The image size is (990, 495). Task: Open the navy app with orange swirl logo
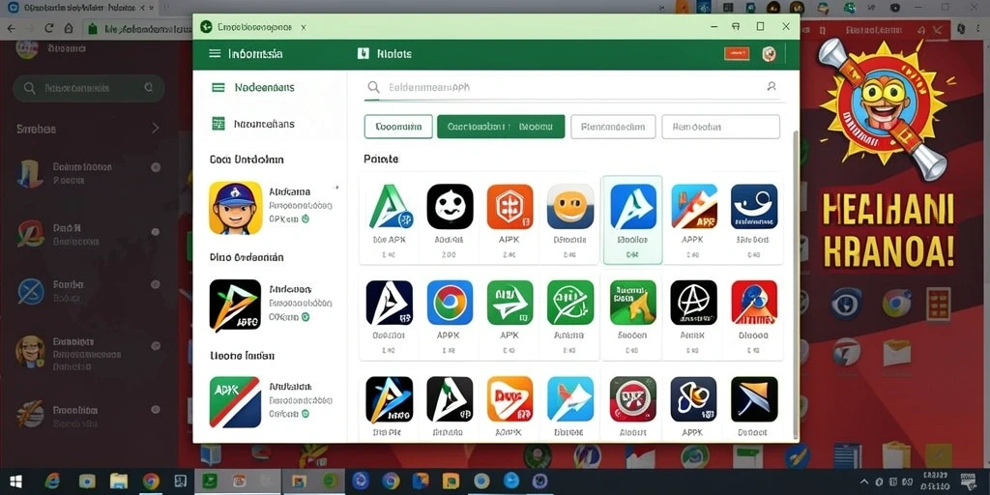693,399
